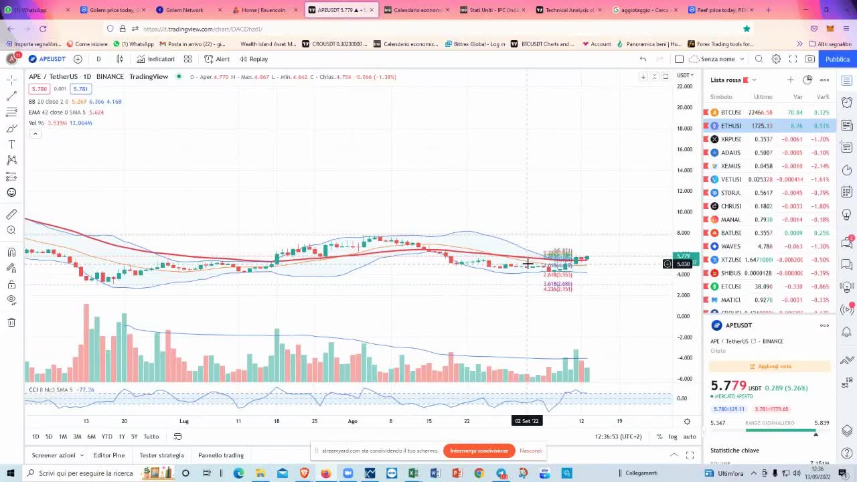Select SHIBUS row in watchlist
Image resolution: width=857 pixels, height=482 pixels.
769,273
